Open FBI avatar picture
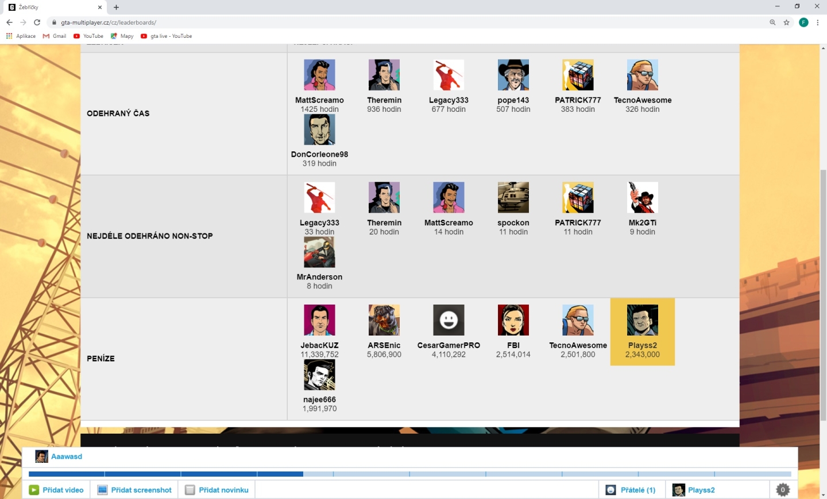The width and height of the screenshot is (827, 499). point(513,320)
